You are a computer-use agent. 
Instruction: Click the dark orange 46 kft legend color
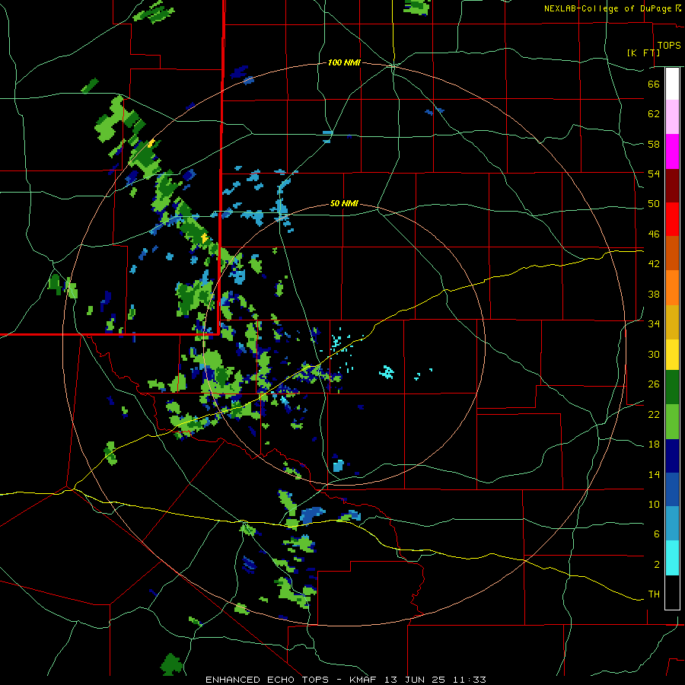[x=672, y=253]
